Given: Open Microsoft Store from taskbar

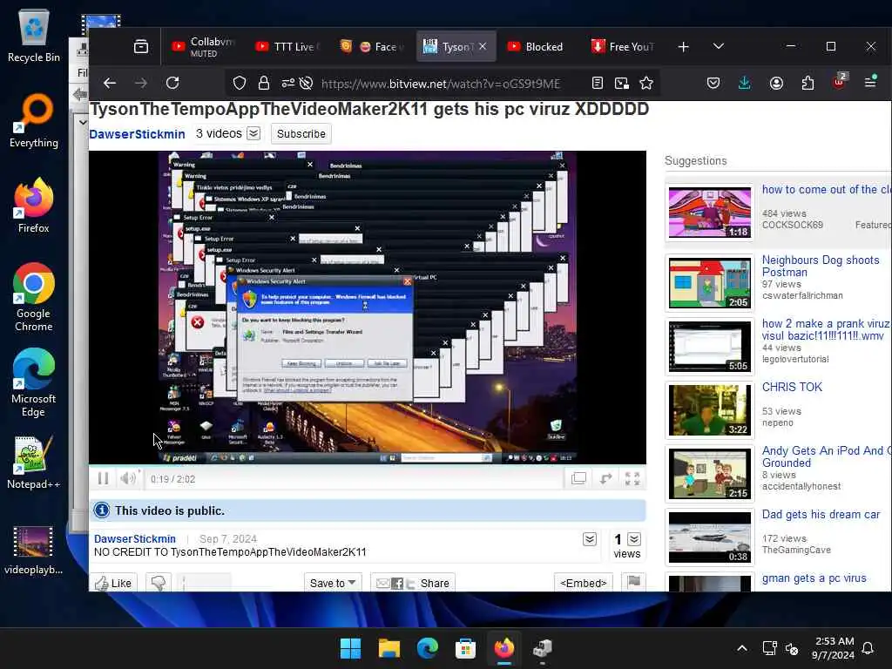Looking at the screenshot, I should (x=465, y=648).
